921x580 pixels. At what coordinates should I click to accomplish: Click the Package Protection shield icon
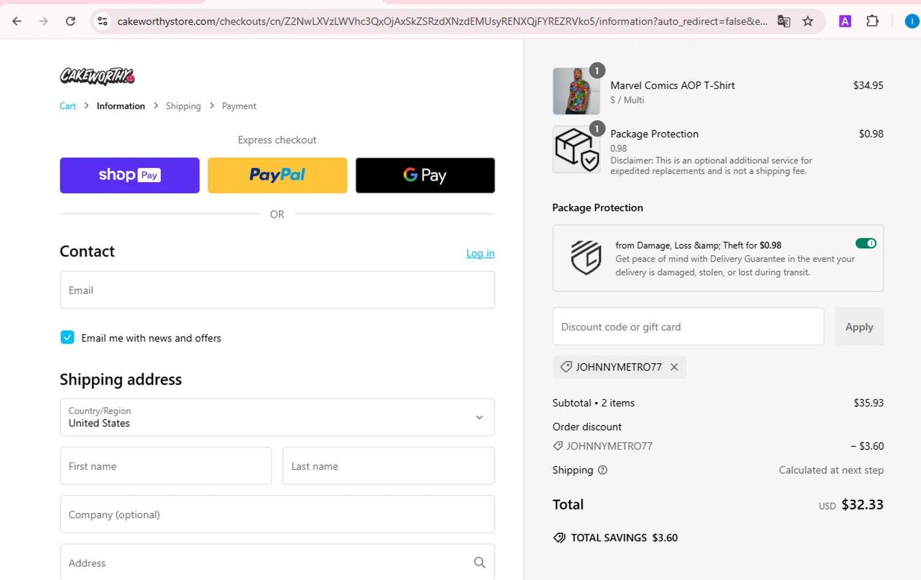point(586,258)
